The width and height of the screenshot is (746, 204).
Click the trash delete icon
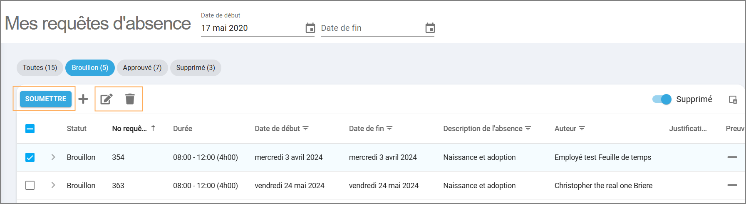click(130, 99)
